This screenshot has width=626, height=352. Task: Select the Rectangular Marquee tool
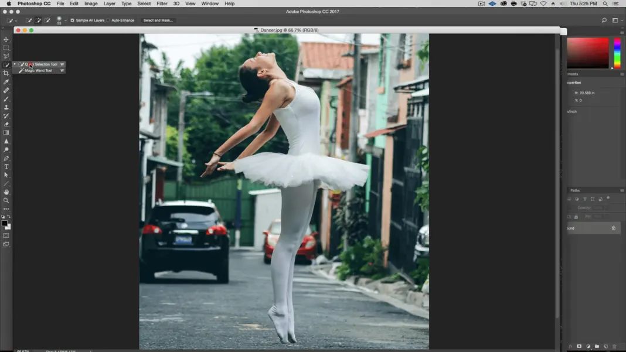6,48
